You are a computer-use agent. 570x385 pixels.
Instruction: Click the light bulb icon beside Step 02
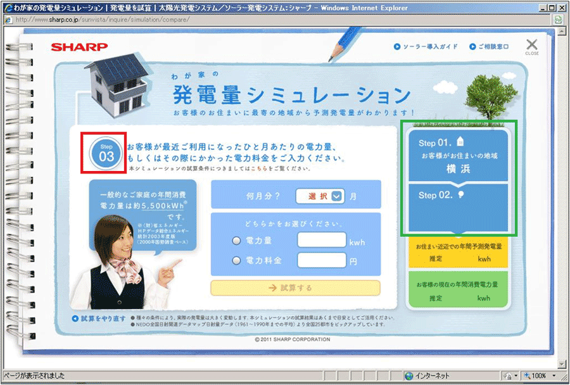point(461,194)
